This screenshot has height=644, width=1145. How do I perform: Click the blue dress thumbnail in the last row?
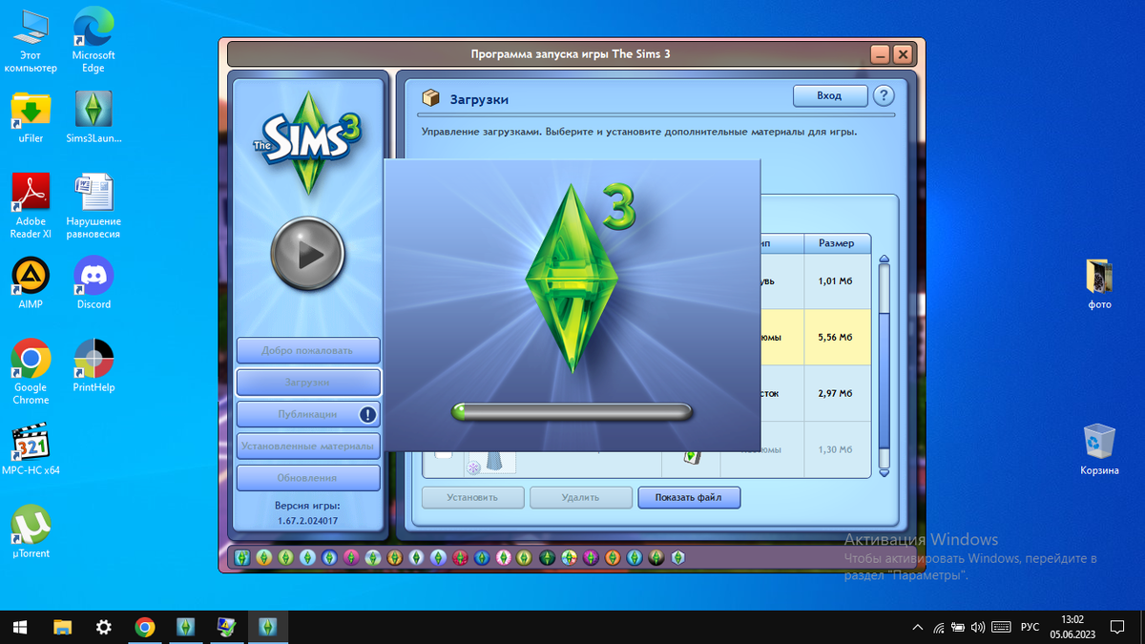pos(492,462)
